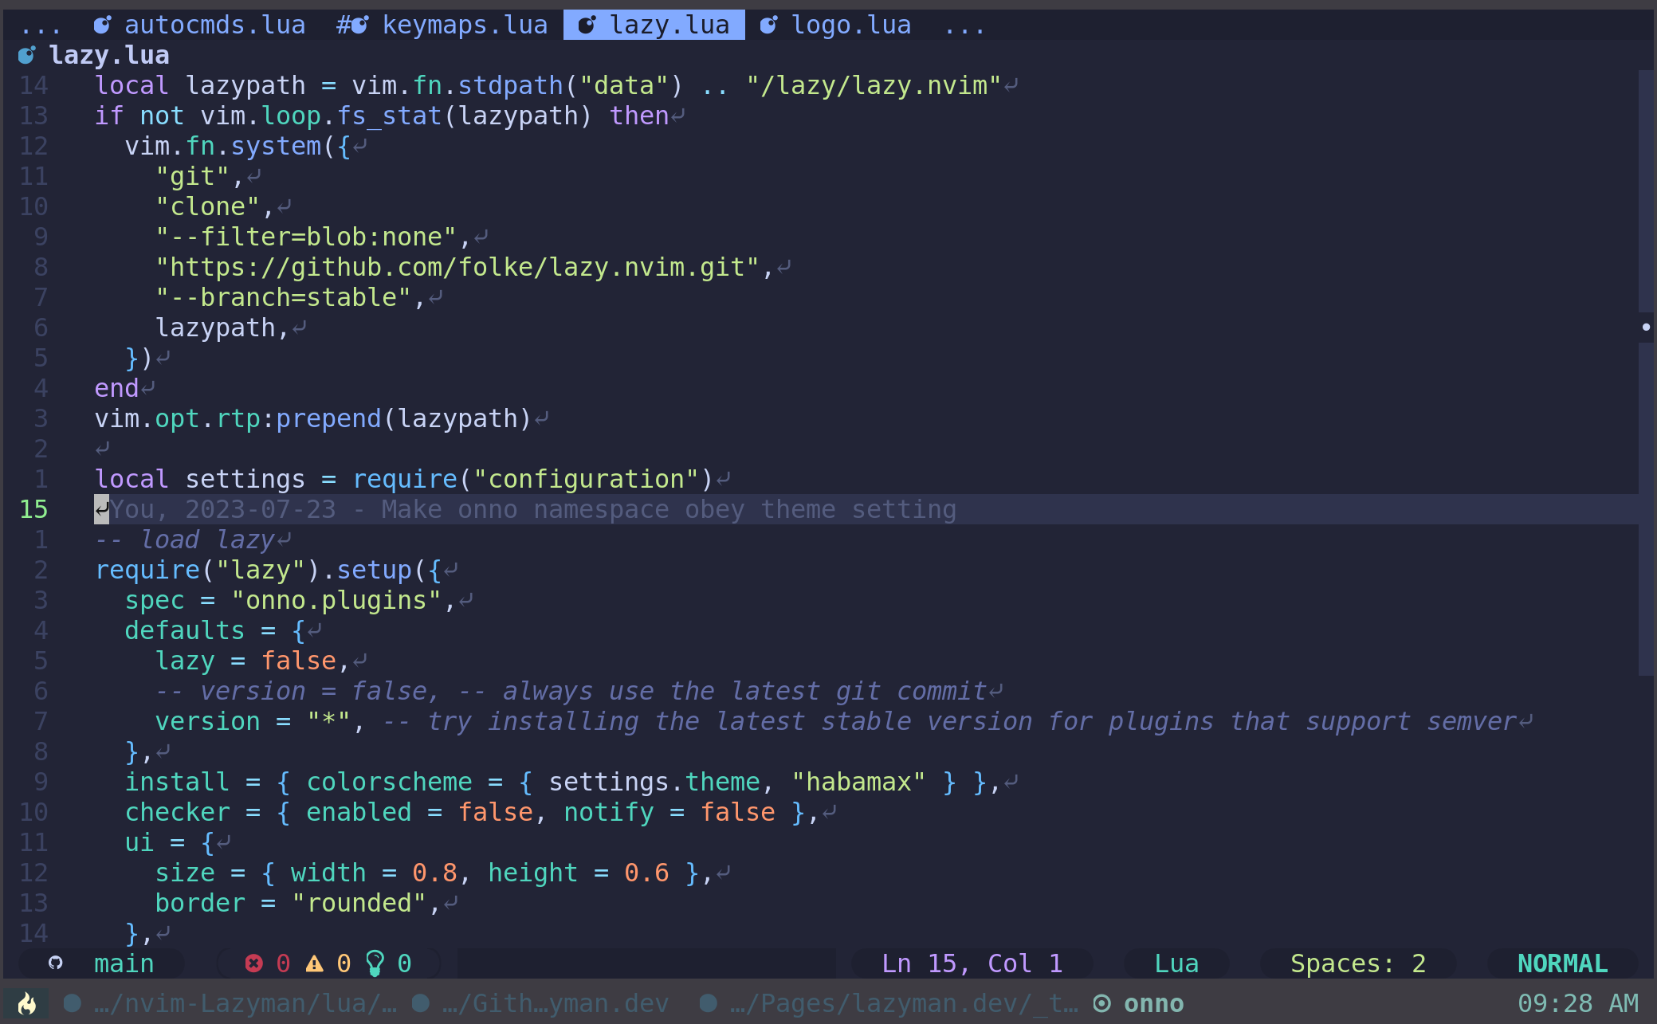Click the Ln 15, Col 1 position indicator

click(972, 963)
